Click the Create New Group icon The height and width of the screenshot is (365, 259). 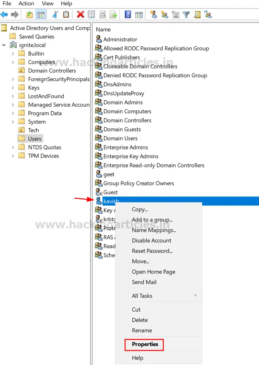(x=164, y=14)
